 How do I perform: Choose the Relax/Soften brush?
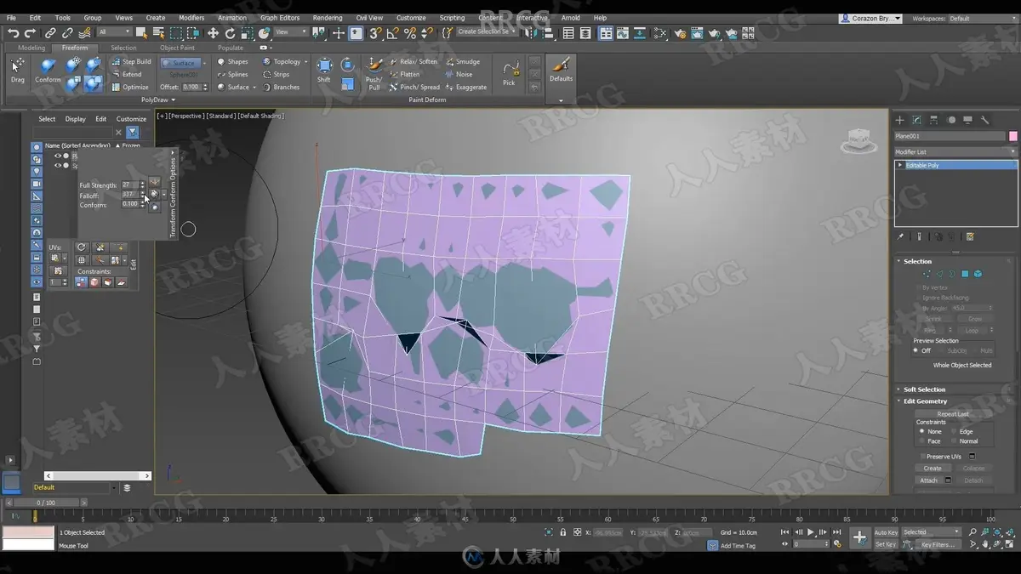pos(414,61)
